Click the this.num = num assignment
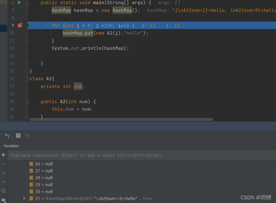 (72, 109)
